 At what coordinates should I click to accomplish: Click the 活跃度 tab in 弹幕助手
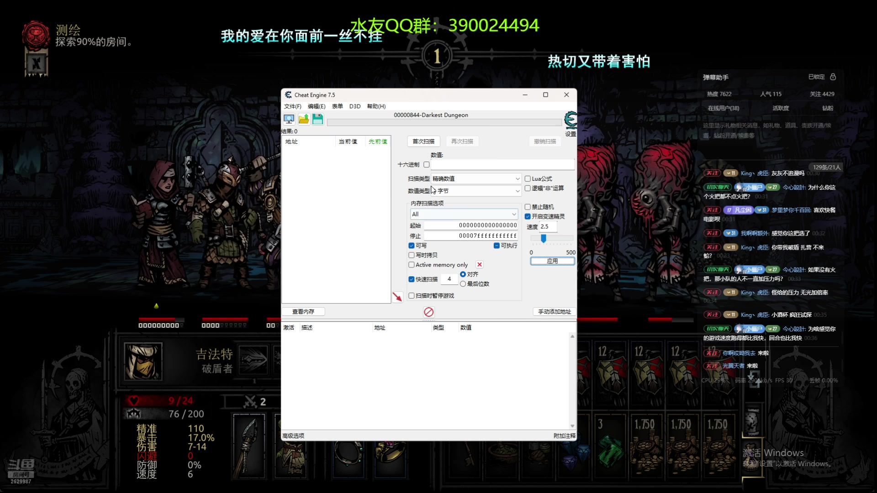tap(781, 108)
